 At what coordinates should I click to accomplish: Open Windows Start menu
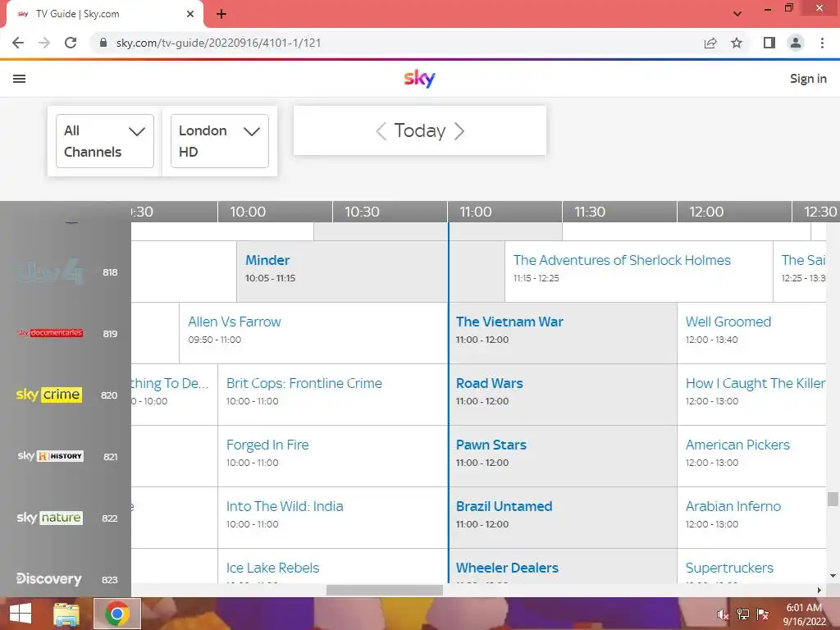[x=21, y=614]
